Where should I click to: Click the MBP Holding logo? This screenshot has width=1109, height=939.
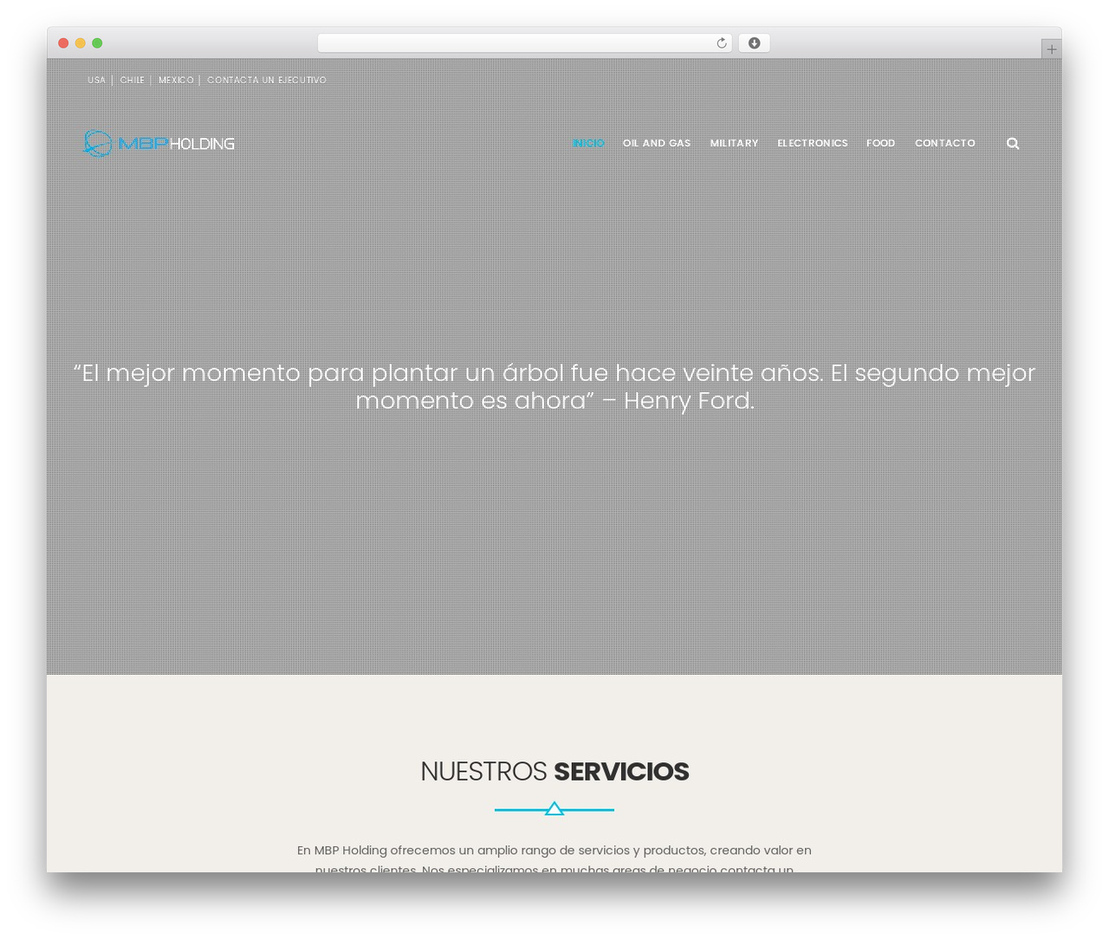159,143
